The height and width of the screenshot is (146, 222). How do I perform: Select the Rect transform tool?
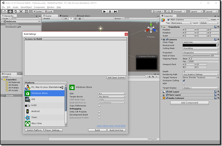tap(26, 11)
